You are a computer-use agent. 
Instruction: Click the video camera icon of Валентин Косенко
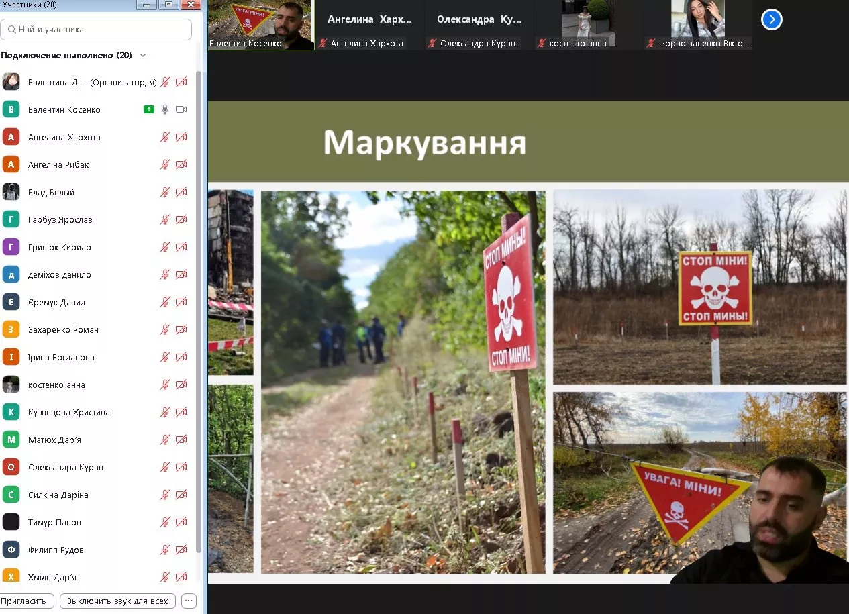click(181, 109)
